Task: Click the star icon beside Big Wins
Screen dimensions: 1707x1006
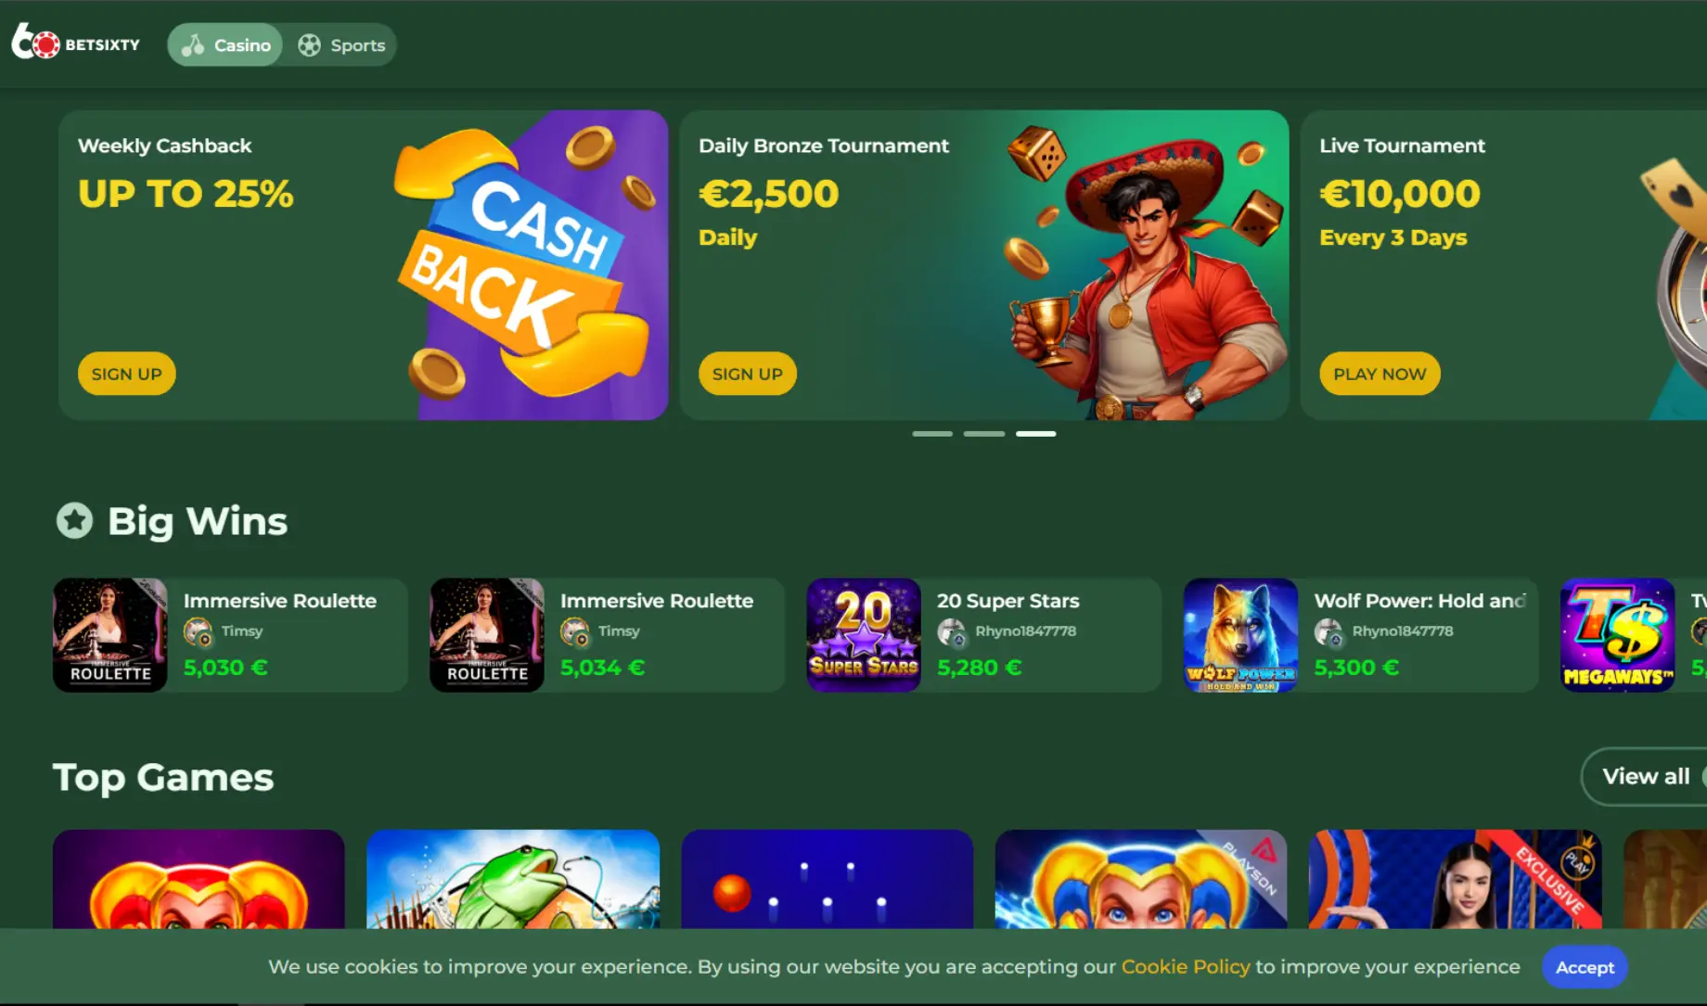Action: [74, 520]
